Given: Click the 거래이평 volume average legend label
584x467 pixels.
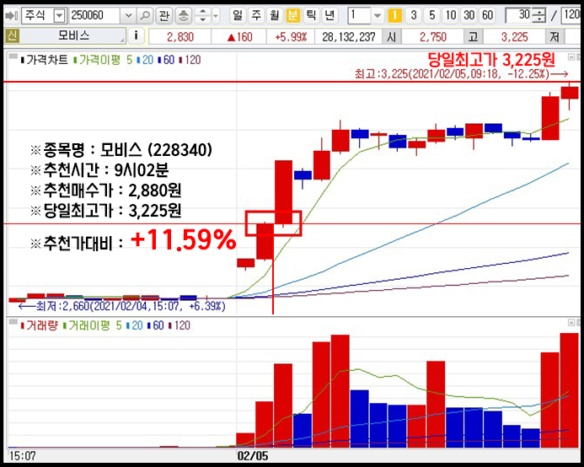Looking at the screenshot, I should tap(87, 325).
